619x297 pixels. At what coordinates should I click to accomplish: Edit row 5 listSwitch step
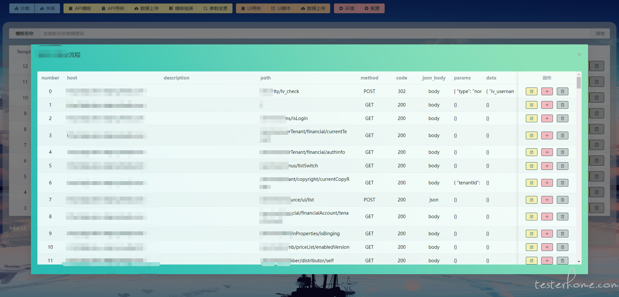(x=532, y=166)
